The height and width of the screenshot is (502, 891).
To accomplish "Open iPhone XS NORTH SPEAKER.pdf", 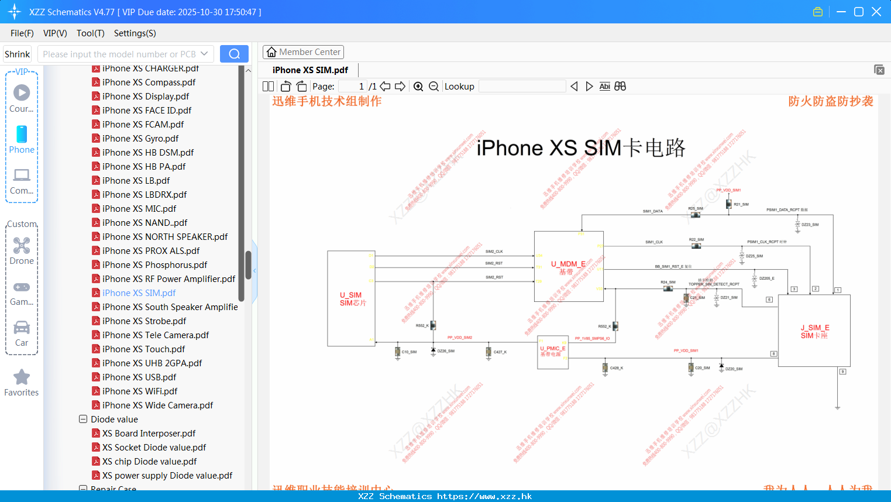I will [x=165, y=237].
